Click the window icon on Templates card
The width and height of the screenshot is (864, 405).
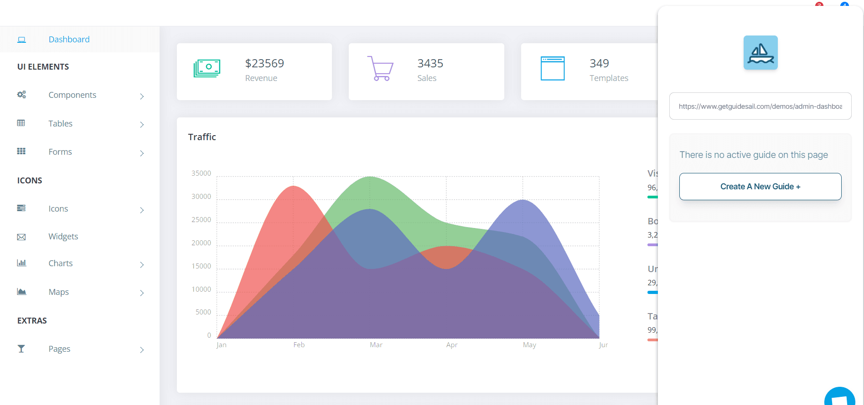pyautogui.click(x=552, y=68)
